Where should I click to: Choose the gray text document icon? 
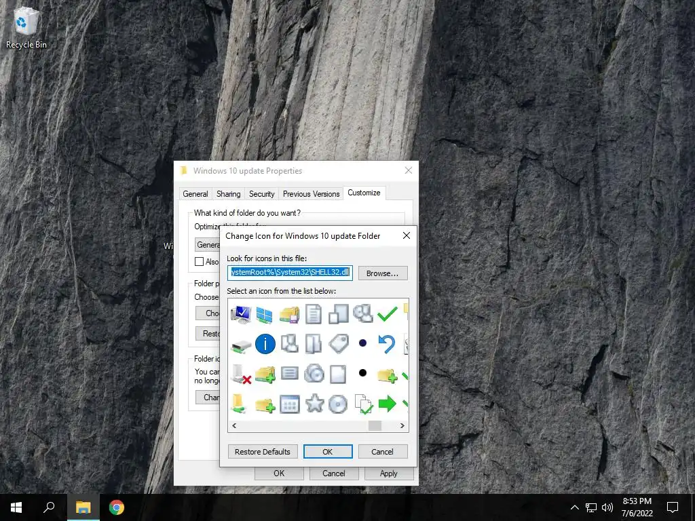click(x=314, y=314)
